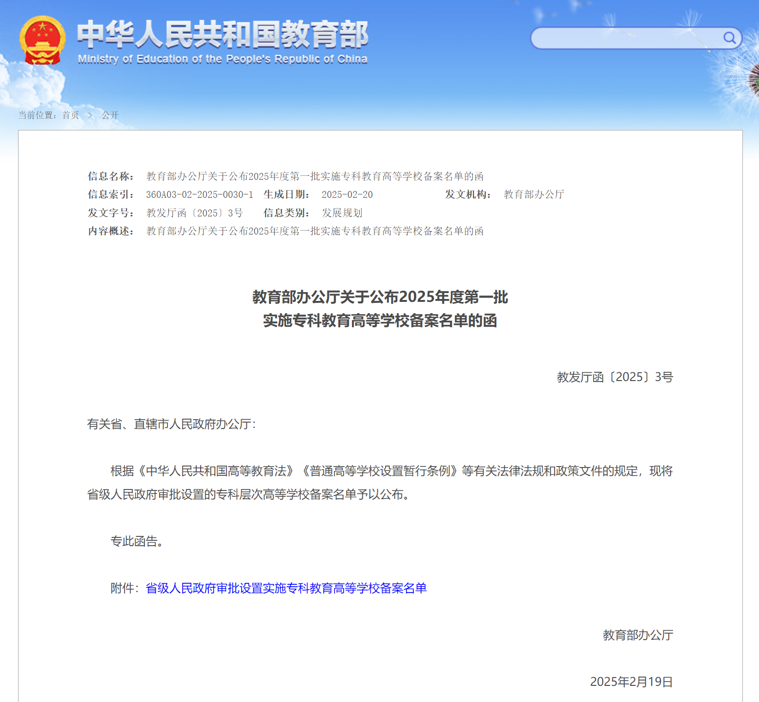Viewport: 759px width, 702px height.
Task: Click the 信息名称 title value text
Action: (315, 176)
